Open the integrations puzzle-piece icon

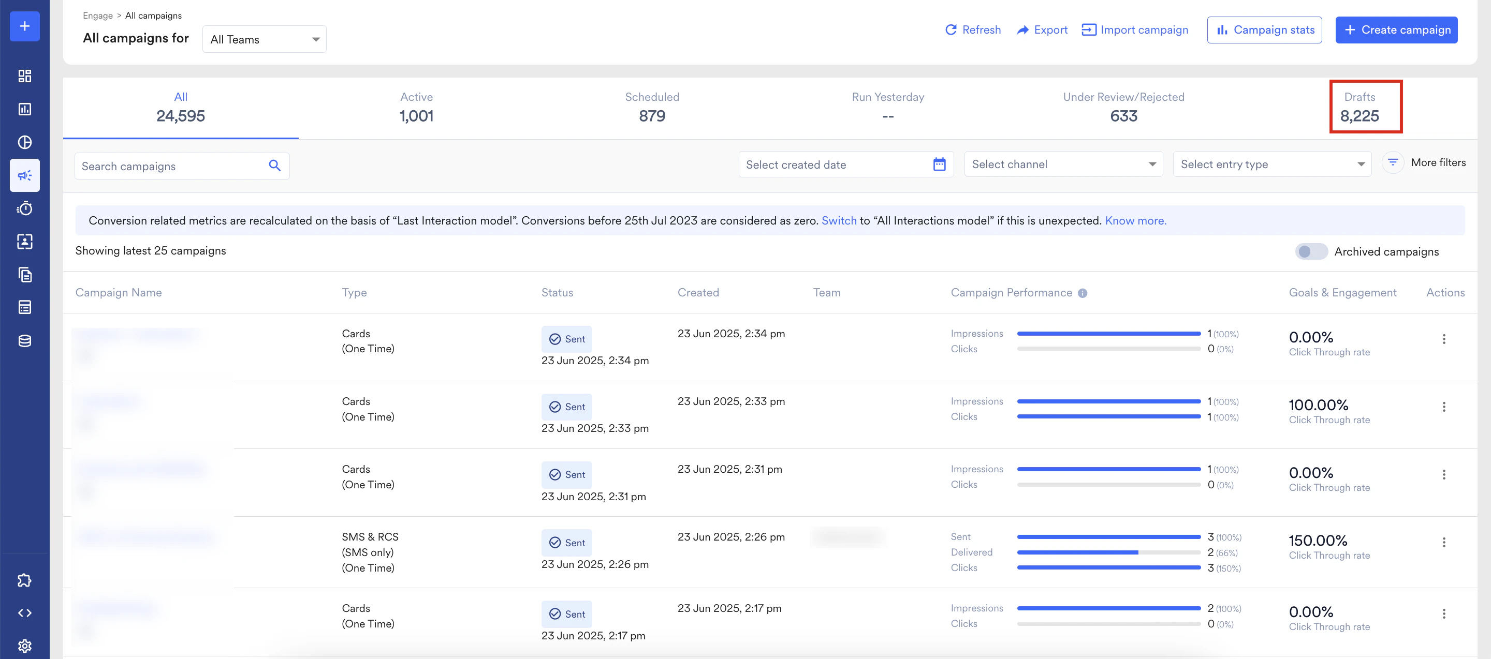click(24, 580)
